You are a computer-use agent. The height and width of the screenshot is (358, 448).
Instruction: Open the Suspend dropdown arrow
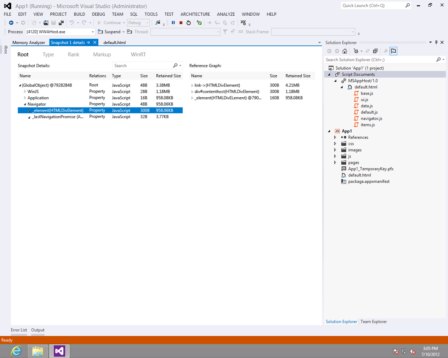pos(124,32)
